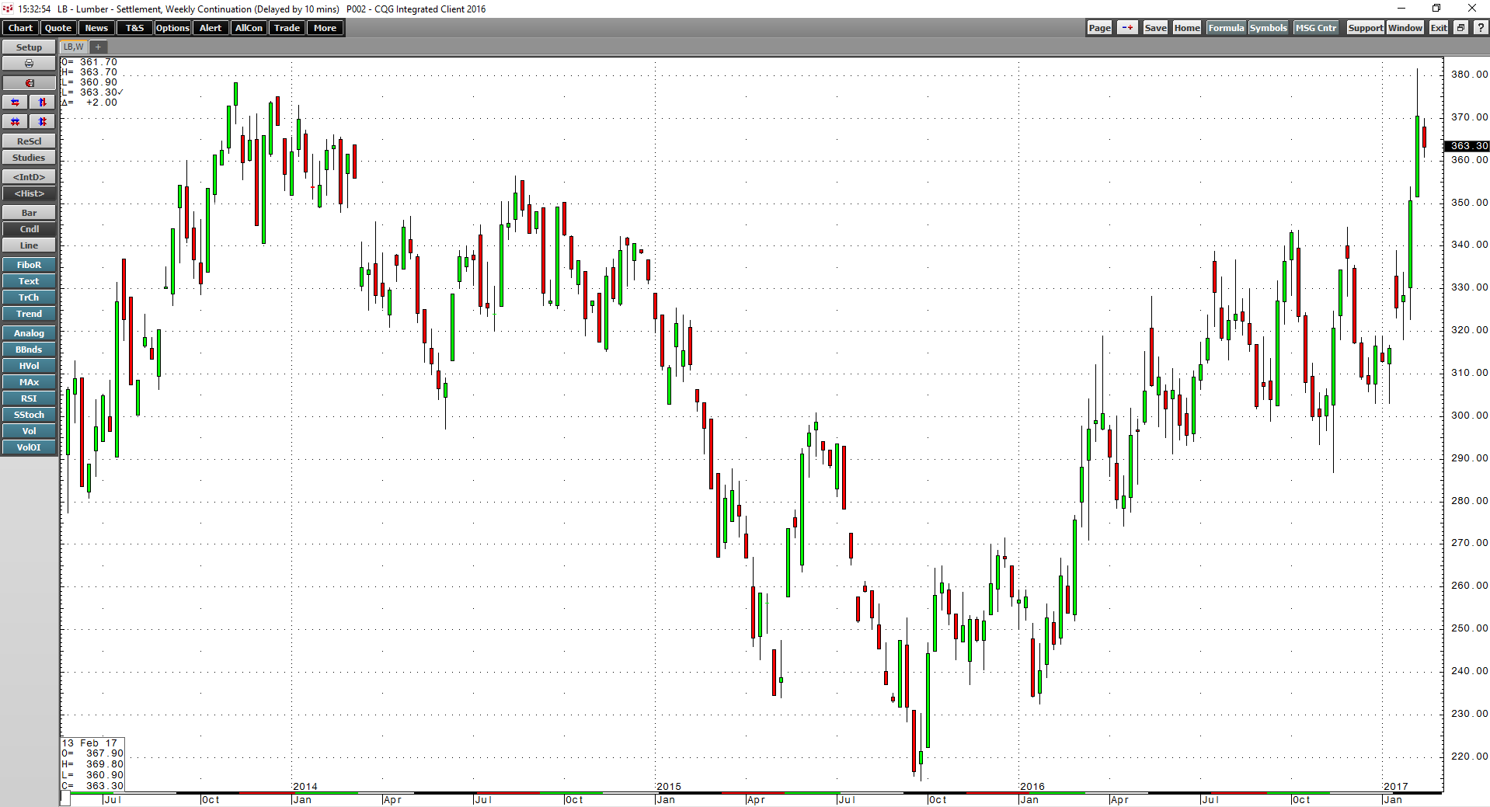This screenshot has width=1490, height=807.
Task: Expand the More menu button
Action: (325, 28)
